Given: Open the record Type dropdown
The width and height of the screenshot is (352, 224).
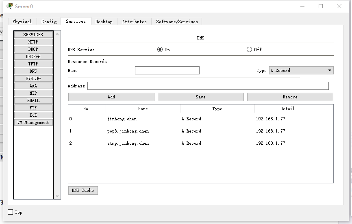Looking at the screenshot, I should pos(301,70).
